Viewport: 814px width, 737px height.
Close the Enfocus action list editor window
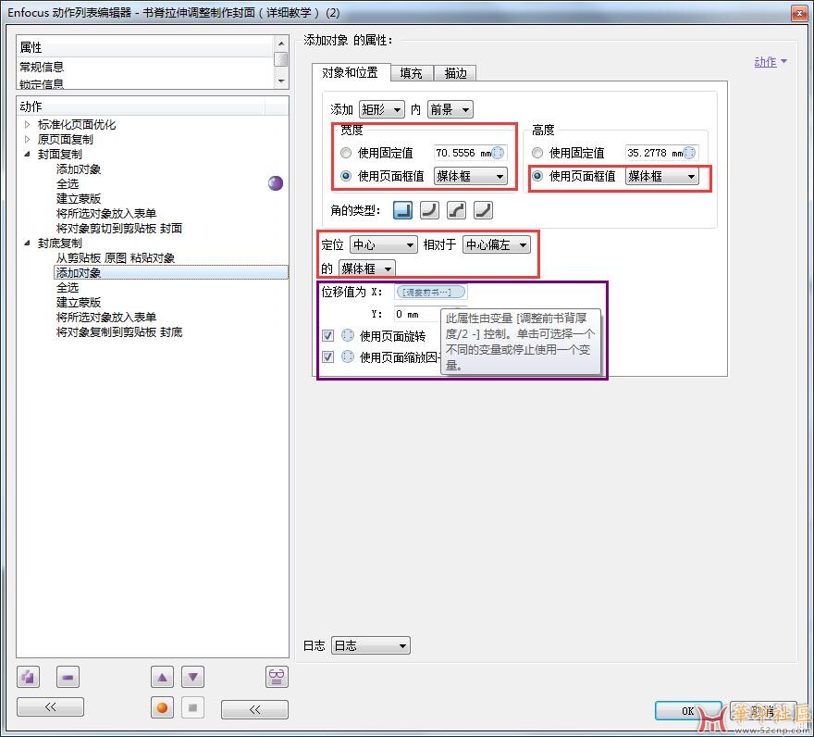799,13
